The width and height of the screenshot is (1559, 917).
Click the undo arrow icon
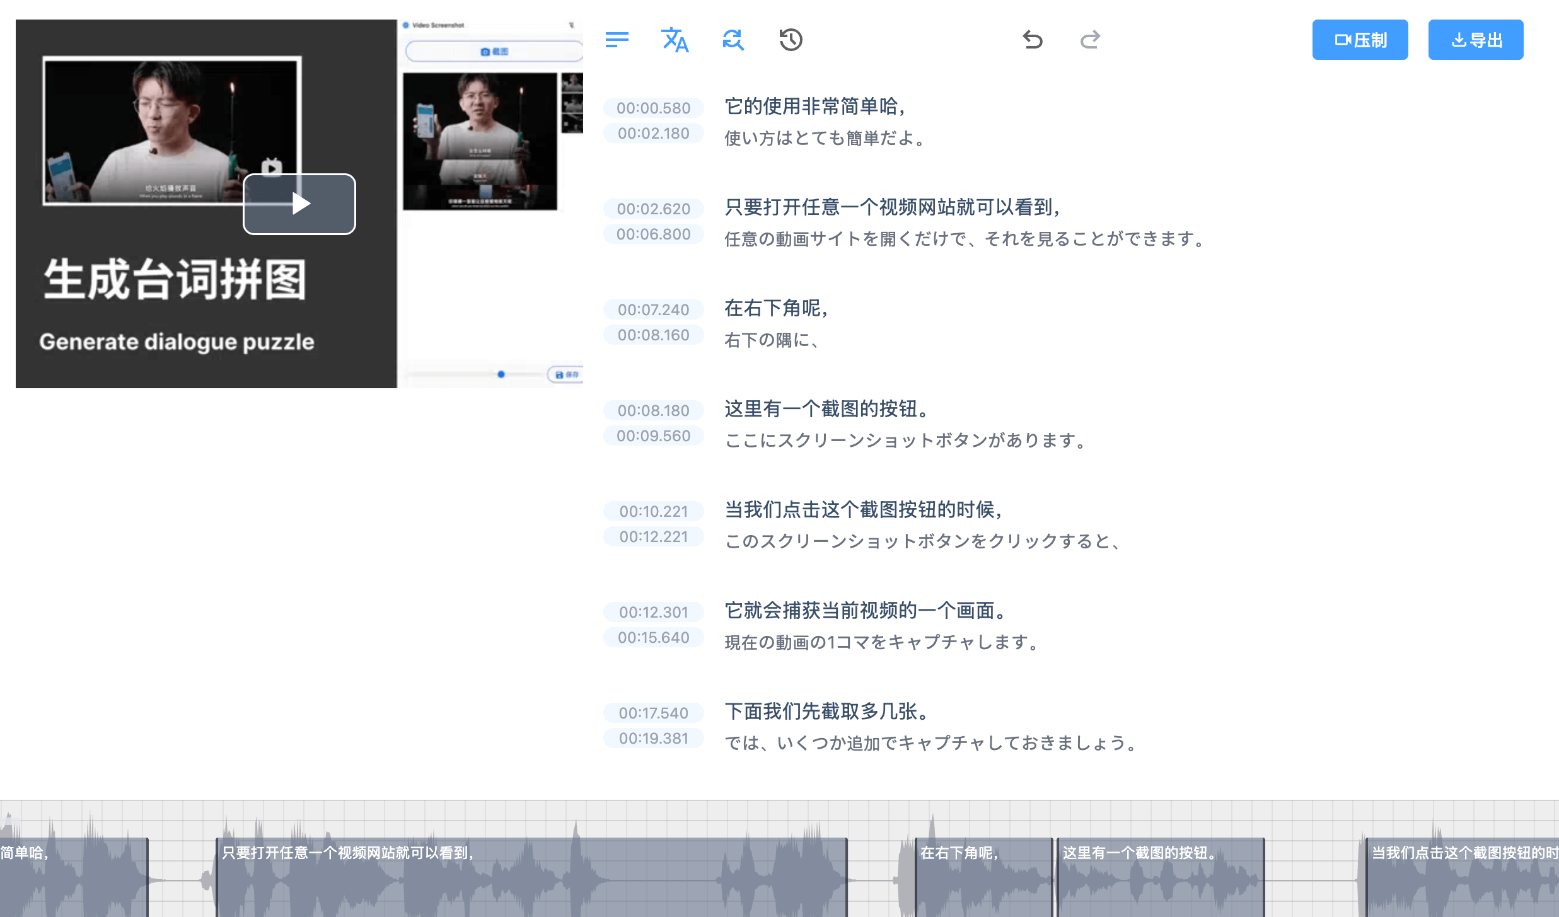click(x=1033, y=40)
